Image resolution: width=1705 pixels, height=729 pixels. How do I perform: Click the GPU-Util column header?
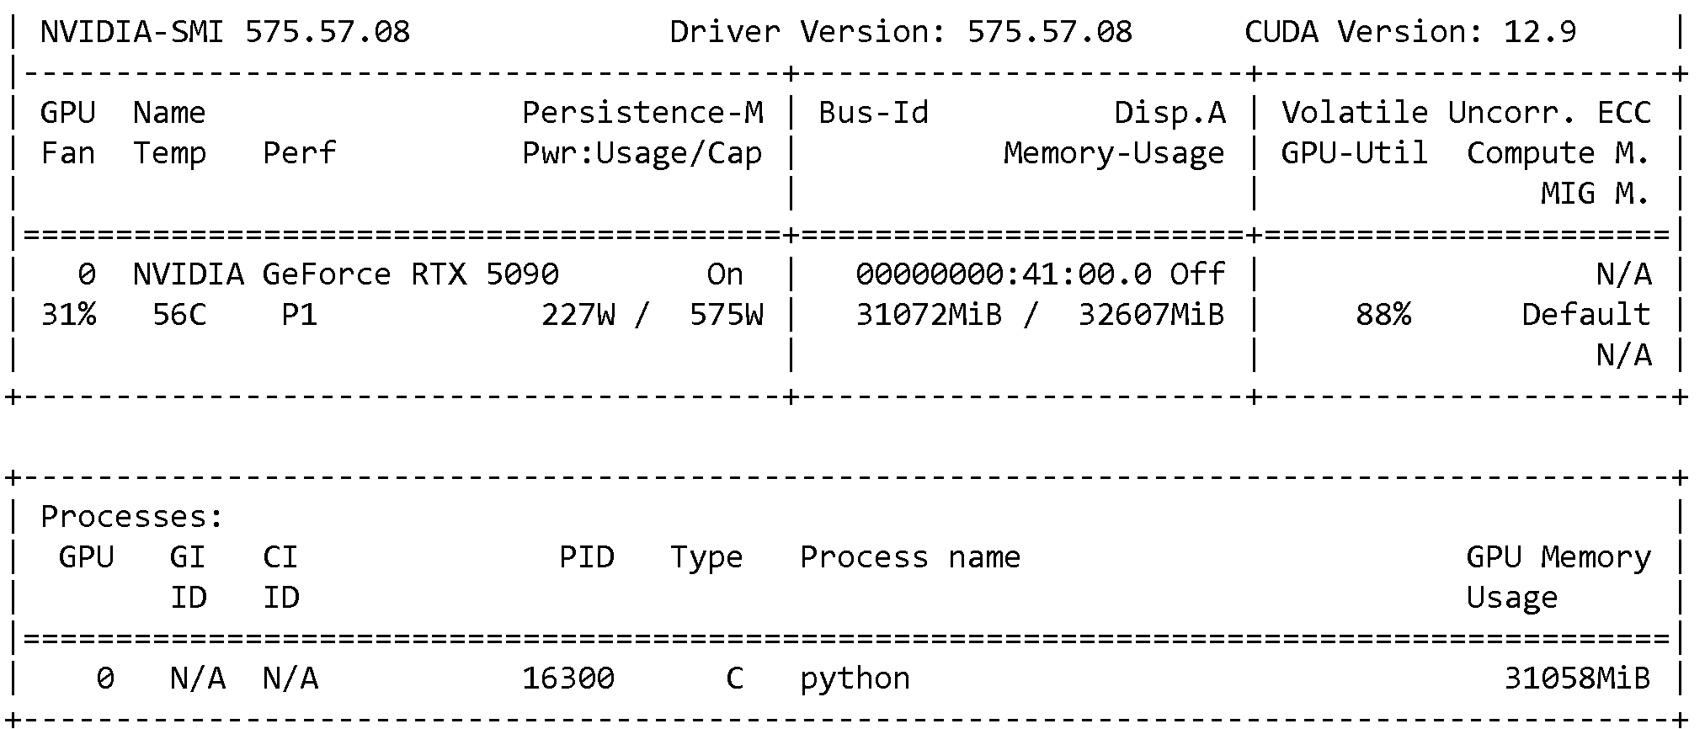click(1354, 153)
